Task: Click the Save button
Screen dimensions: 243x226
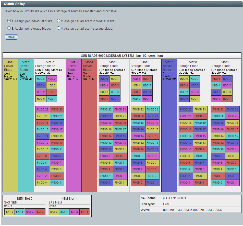Action: (11, 37)
